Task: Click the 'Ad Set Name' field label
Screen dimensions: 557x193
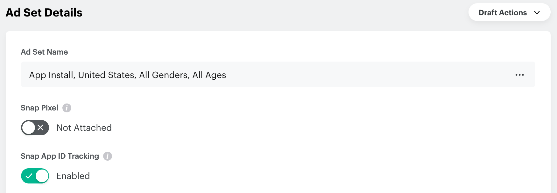Action: coord(44,52)
